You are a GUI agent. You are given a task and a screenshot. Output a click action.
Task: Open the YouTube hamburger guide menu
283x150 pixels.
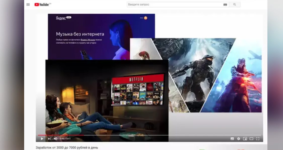[28, 5]
